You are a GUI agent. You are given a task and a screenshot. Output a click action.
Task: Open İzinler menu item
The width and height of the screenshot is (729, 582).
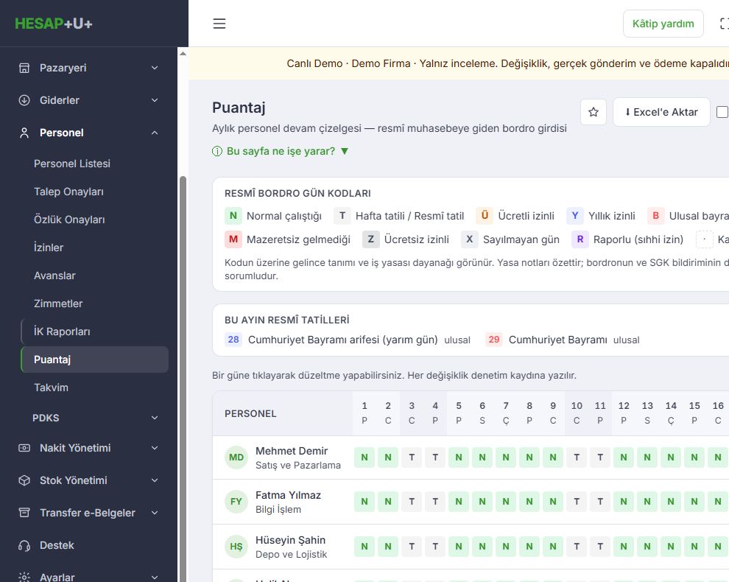point(49,248)
